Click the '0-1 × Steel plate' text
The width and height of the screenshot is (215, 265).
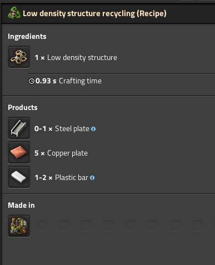click(62, 129)
